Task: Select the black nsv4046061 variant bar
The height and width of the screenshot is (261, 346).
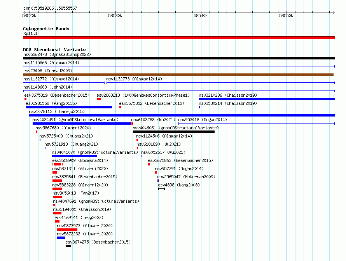Action: [x=174, y=132]
